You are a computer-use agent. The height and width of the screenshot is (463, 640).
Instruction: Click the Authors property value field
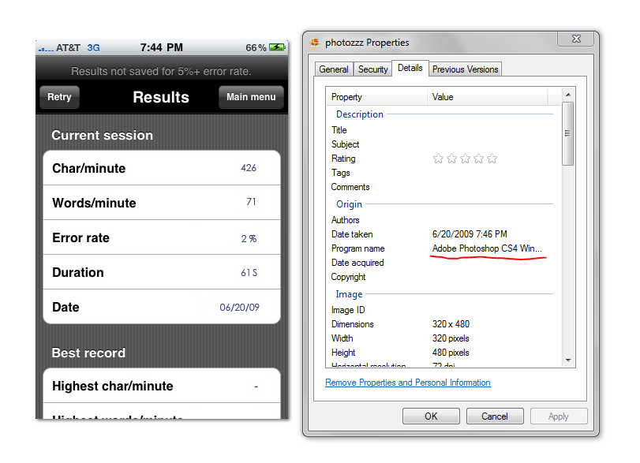tap(492, 220)
